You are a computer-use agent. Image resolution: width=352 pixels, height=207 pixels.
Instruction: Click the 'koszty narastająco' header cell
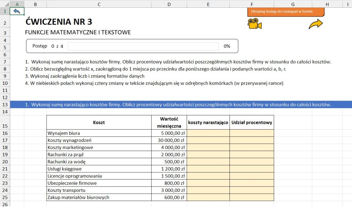click(x=208, y=123)
